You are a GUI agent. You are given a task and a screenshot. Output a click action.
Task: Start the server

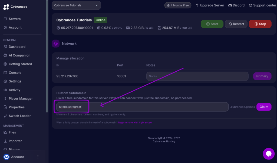[x=212, y=24]
